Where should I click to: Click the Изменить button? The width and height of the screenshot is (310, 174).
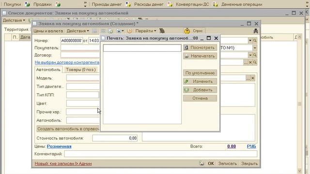point(200,81)
